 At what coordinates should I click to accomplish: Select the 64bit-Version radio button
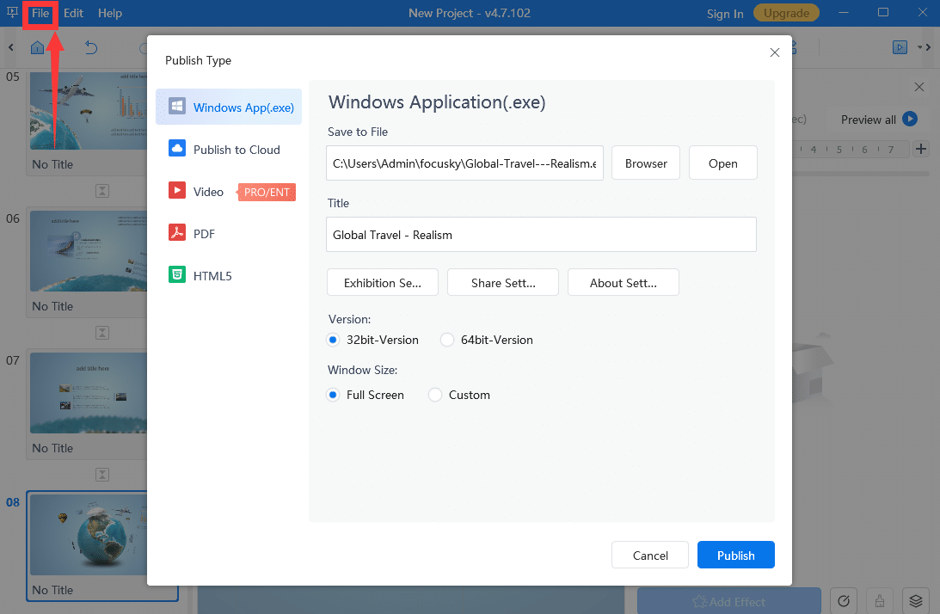[447, 340]
